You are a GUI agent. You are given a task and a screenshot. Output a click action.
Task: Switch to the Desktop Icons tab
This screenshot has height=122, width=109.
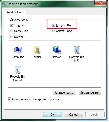15,12
